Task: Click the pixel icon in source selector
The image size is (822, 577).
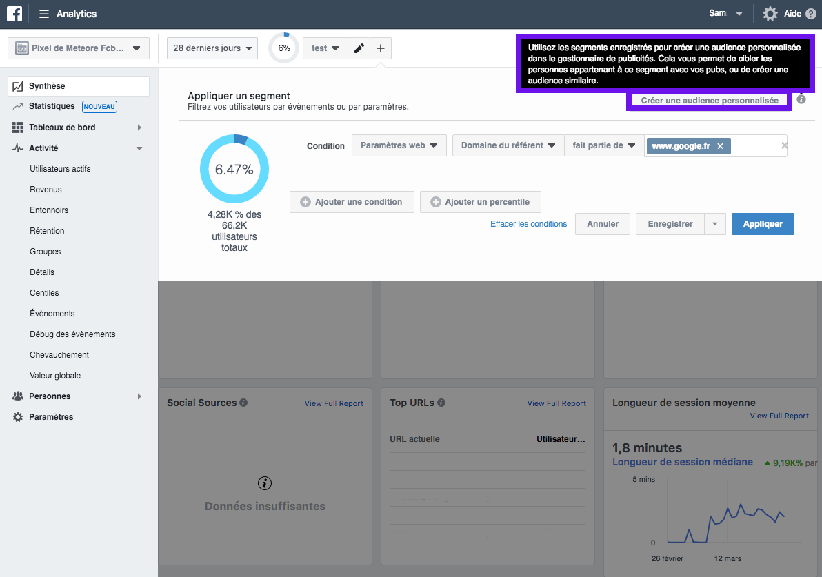Action: [x=21, y=48]
